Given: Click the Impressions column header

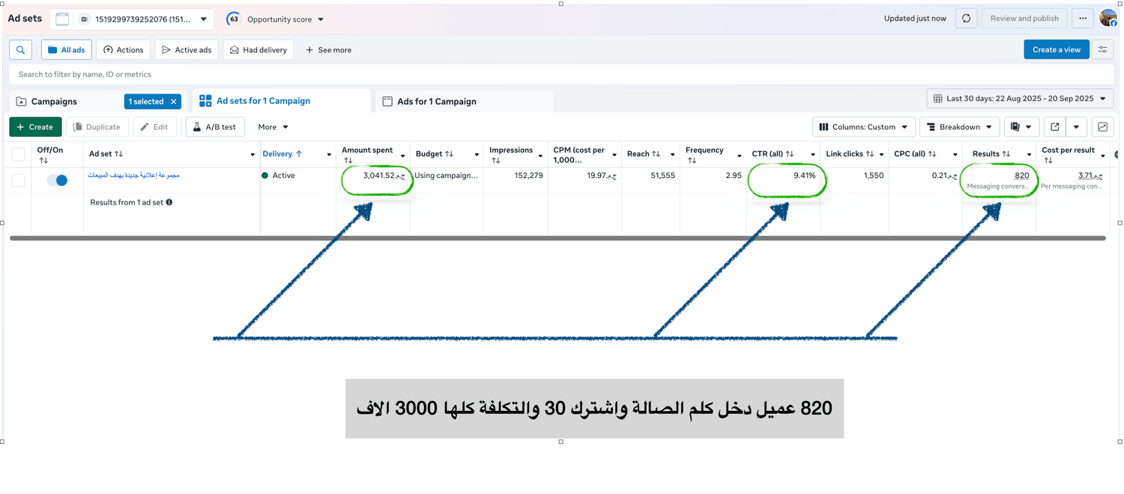Looking at the screenshot, I should click(511, 150).
